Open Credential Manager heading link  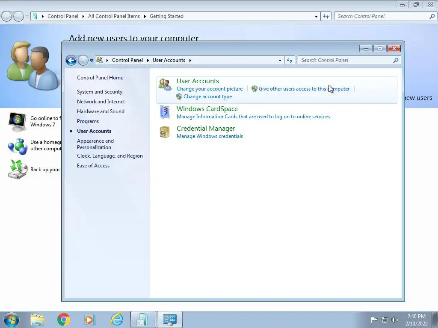pyautogui.click(x=206, y=128)
